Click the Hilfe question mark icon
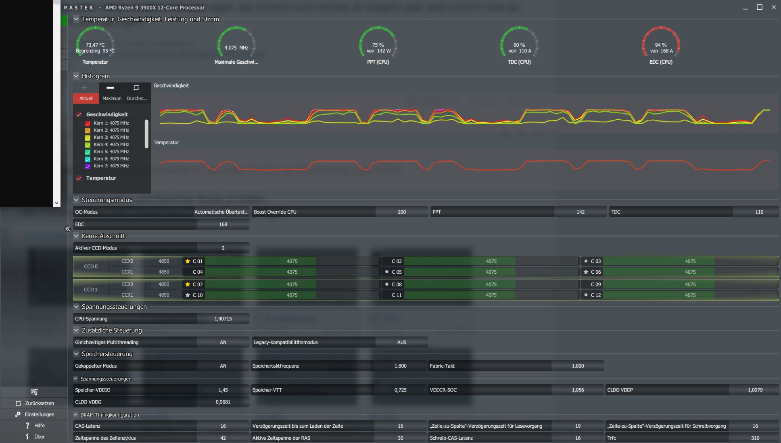Screen dimensions: 781x443 [x=27, y=426]
